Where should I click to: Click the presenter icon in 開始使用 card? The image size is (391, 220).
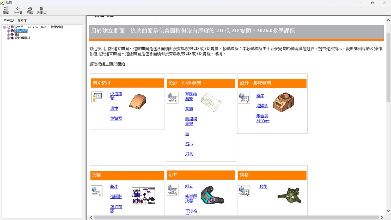pos(97,97)
